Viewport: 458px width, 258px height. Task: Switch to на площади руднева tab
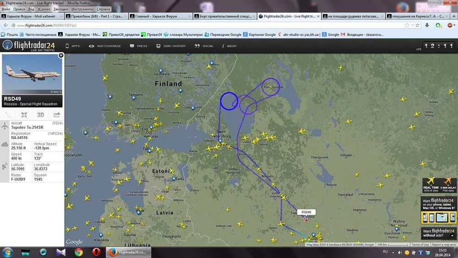tap(353, 16)
